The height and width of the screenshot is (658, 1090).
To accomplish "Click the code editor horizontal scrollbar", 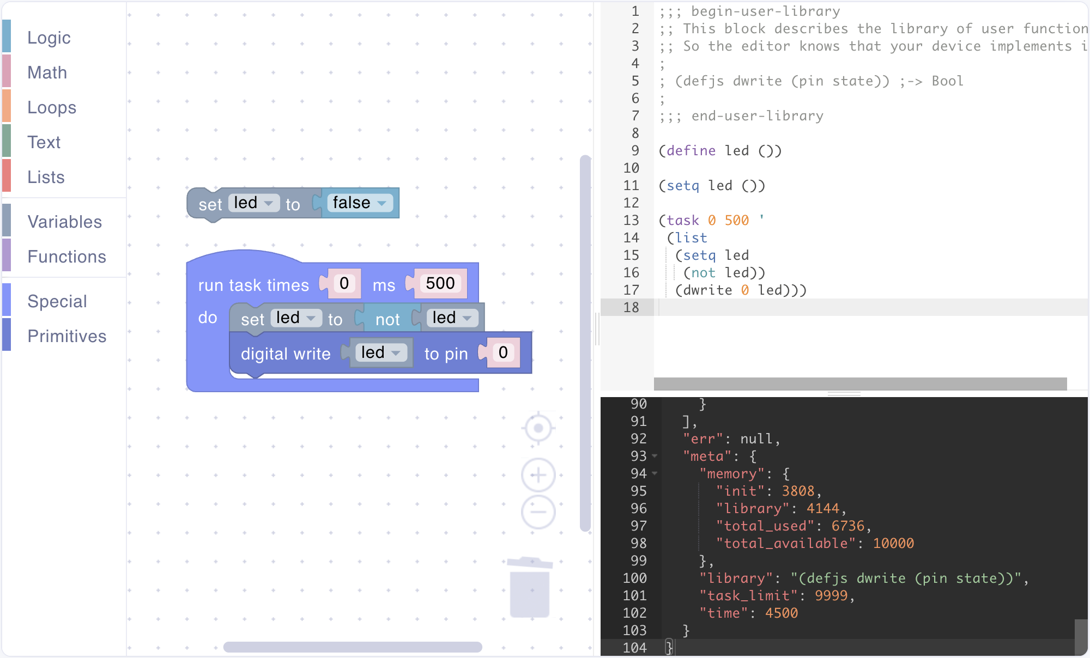I will pyautogui.click(x=860, y=384).
